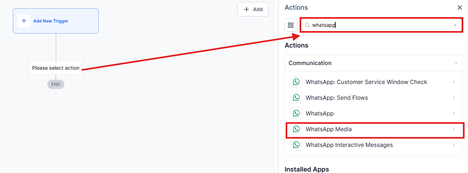Screen dimensions: 468x173
Task: Click WhatsApp Interactive Messages icon
Action: click(x=296, y=145)
